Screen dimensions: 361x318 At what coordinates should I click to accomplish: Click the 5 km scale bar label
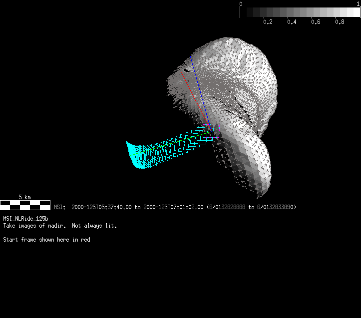[x=25, y=197]
